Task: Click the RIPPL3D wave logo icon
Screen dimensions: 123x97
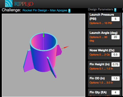Action: (x=9, y=3)
